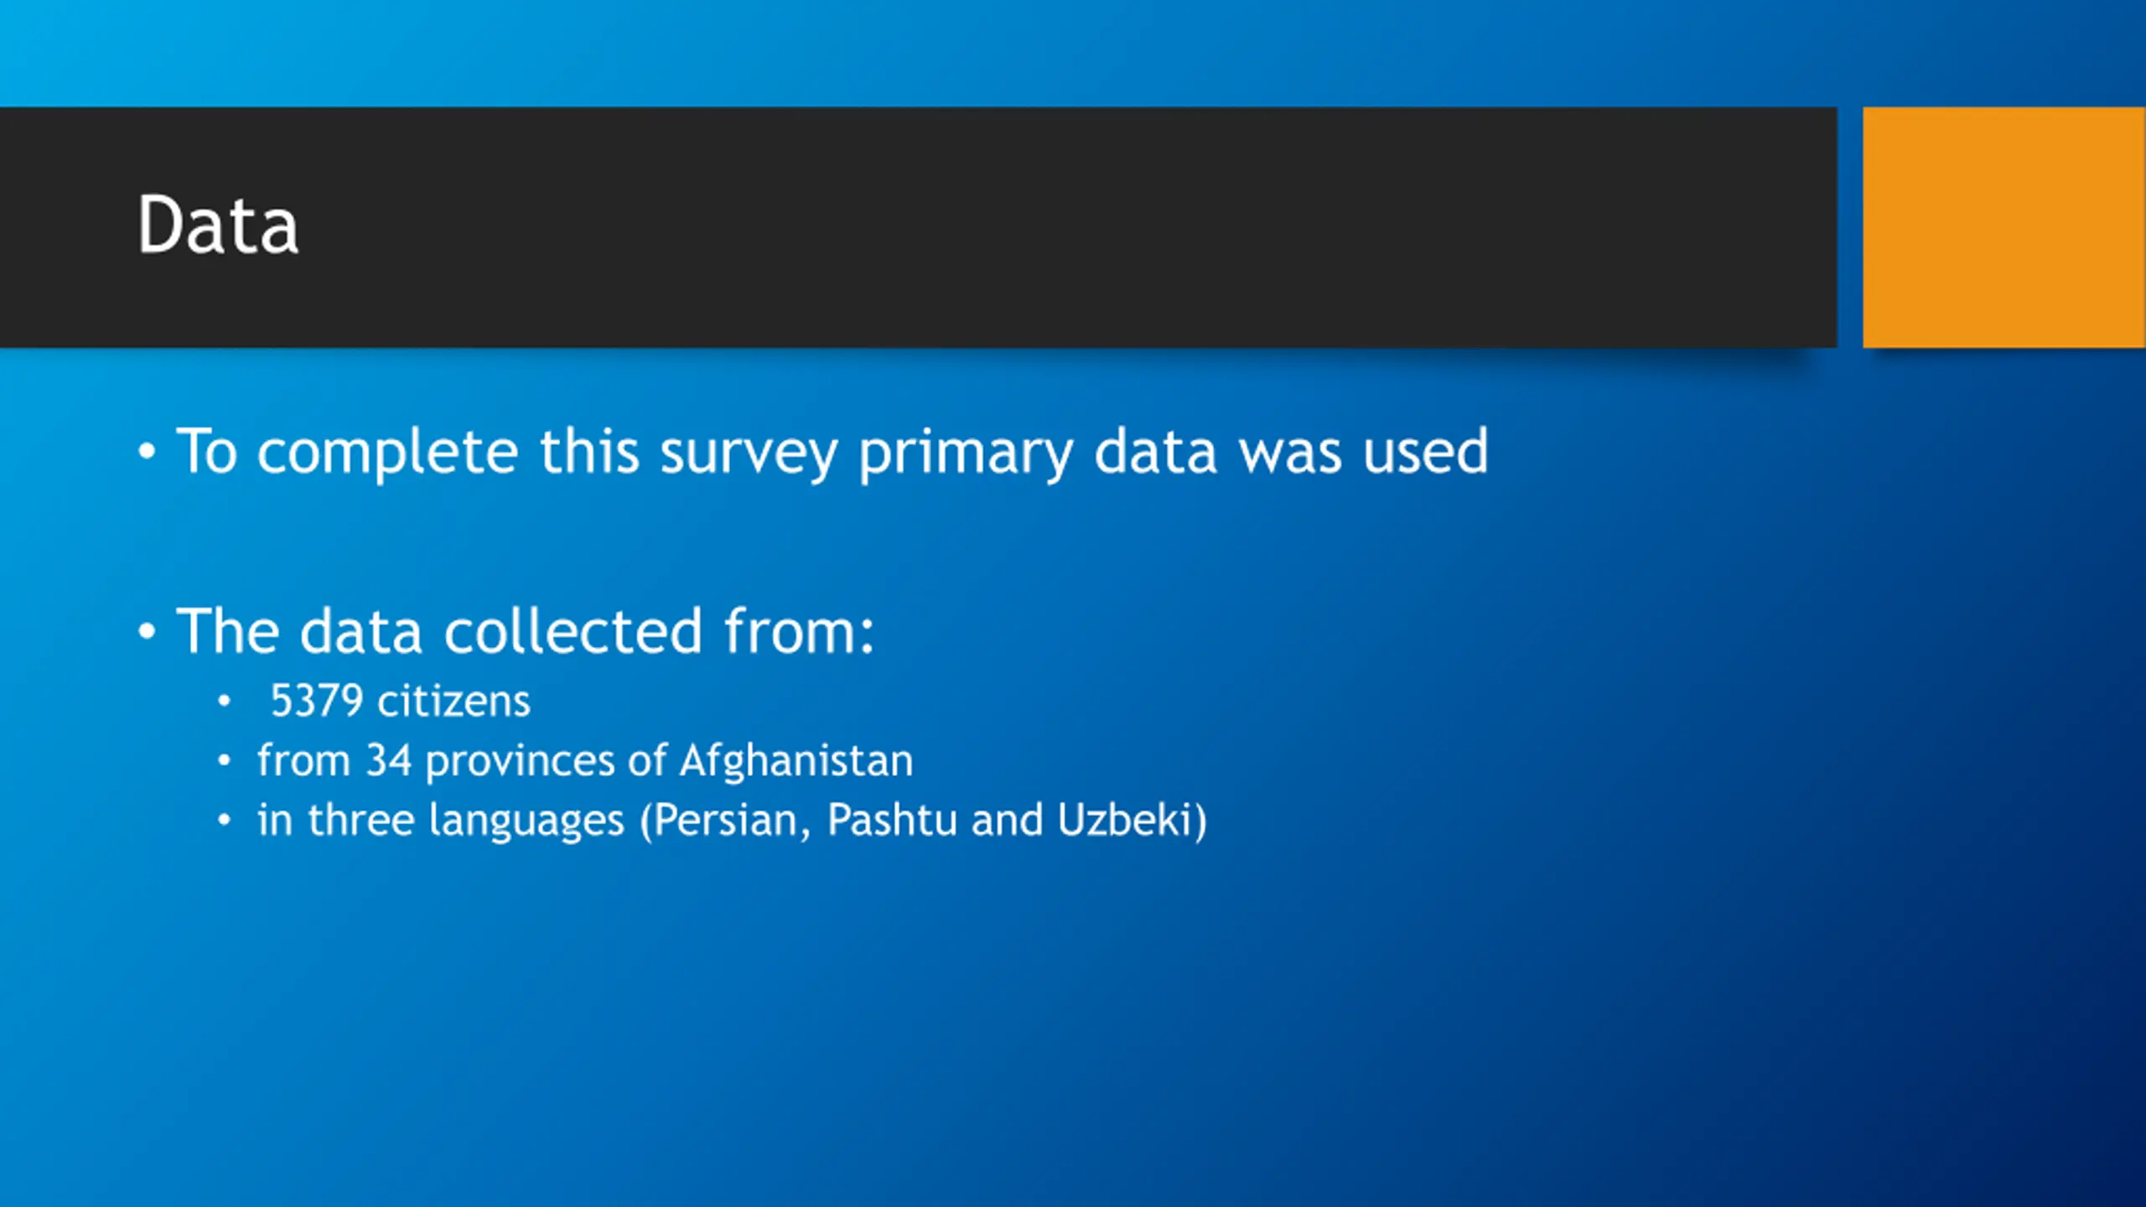Screen dimensions: 2146x1207
Task: Click the number "5379" in the sub-bullet
Action: pyautogui.click(x=317, y=701)
